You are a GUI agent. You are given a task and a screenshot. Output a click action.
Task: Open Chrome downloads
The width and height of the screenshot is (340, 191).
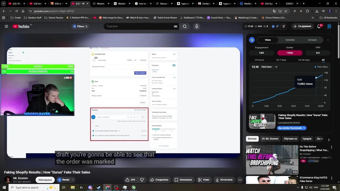[317, 11]
